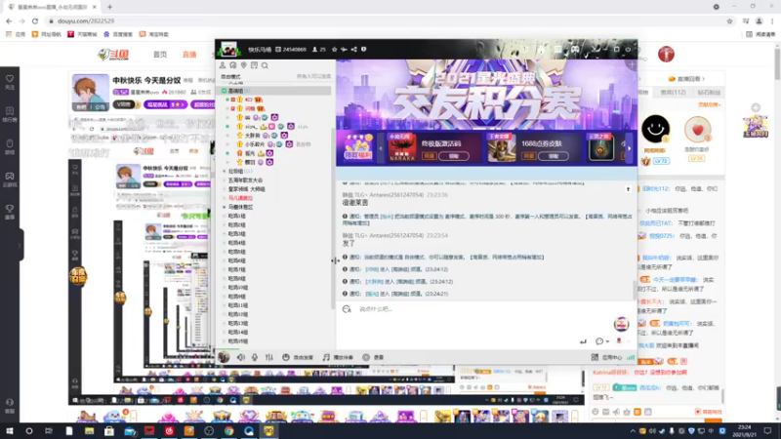Image resolution: width=781 pixels, height=439 pixels.
Task: Click the airplane icon in YY title bar
Action: [x=344, y=50]
